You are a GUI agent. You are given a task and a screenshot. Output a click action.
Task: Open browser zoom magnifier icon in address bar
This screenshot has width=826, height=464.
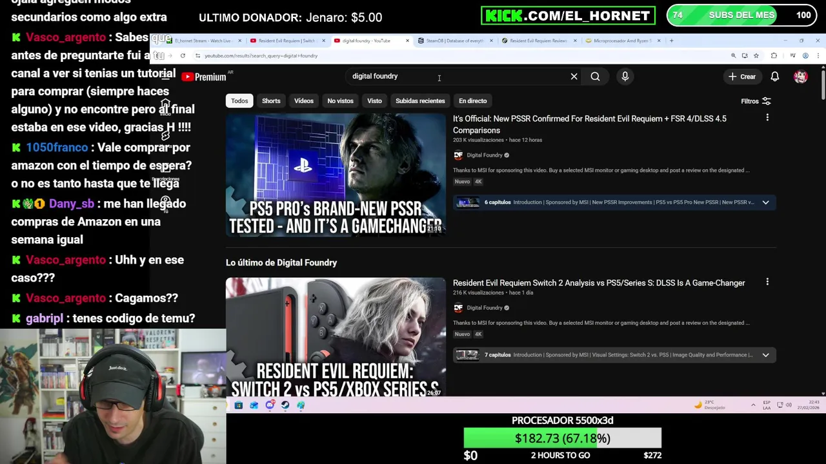[x=733, y=55]
